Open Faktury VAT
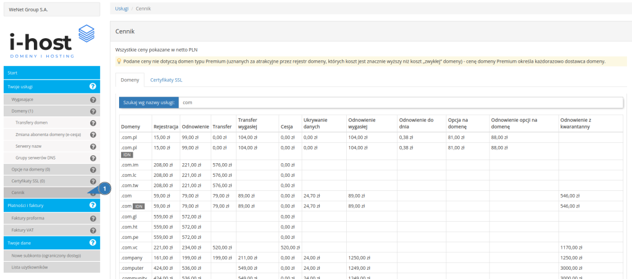The image size is (632, 279). coord(52,231)
